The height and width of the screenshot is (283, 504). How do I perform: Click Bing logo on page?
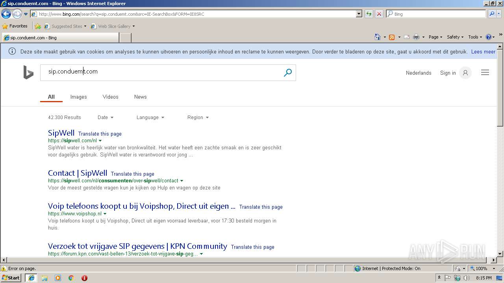click(x=28, y=72)
